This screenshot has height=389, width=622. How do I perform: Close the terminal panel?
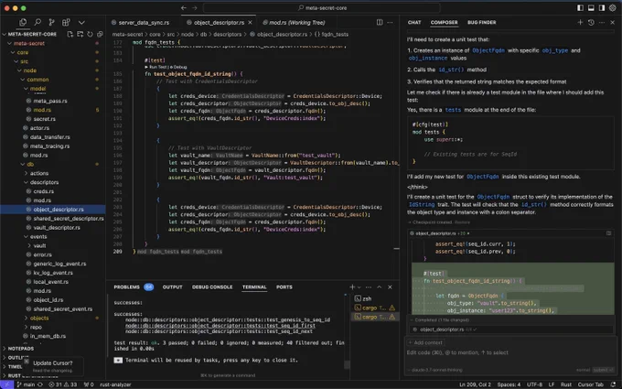390,287
